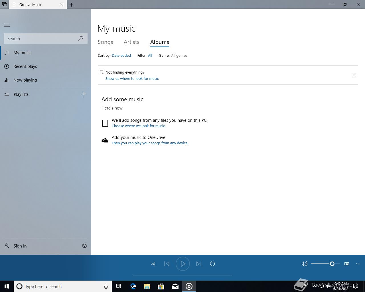Viewport: 365px width, 292px height.
Task: Open File Explorer from taskbar
Action: pos(147,286)
